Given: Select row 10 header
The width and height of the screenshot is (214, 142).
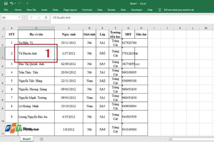Looking at the screenshot, I should [x=2, y=117].
